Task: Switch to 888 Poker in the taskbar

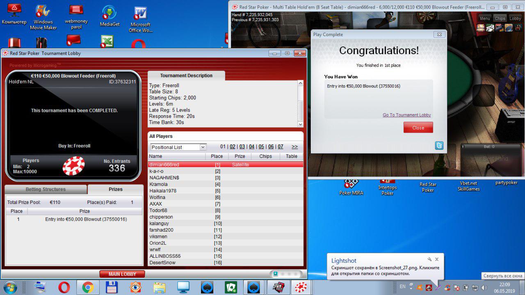Action: click(278, 287)
